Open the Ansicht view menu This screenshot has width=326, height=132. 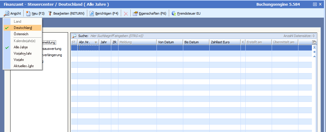coord(12,13)
